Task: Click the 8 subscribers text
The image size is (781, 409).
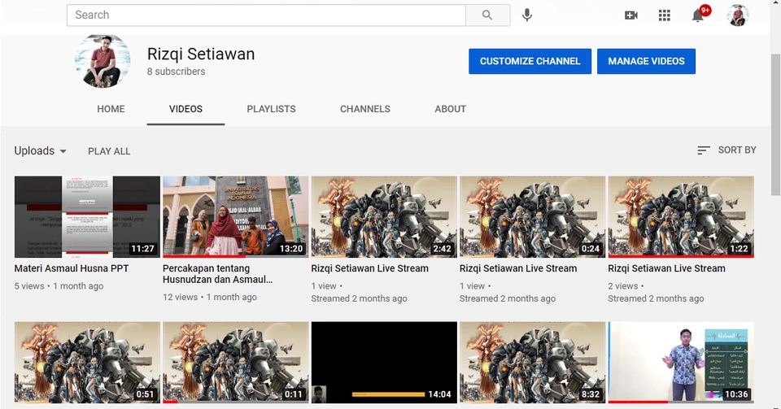Action: click(x=176, y=72)
